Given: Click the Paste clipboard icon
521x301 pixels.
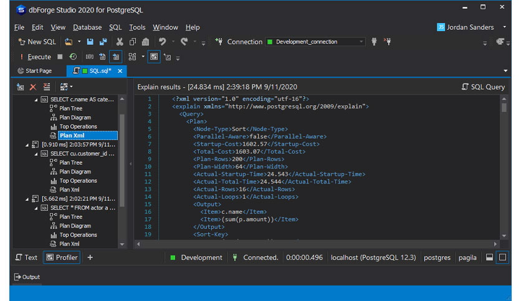Looking at the screenshot, I should (x=145, y=42).
